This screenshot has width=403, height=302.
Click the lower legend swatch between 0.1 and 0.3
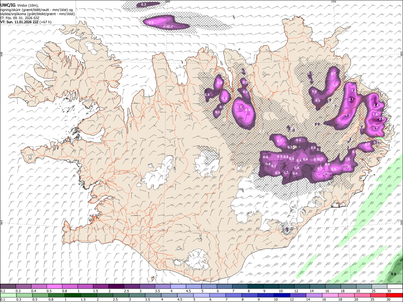[8, 295]
